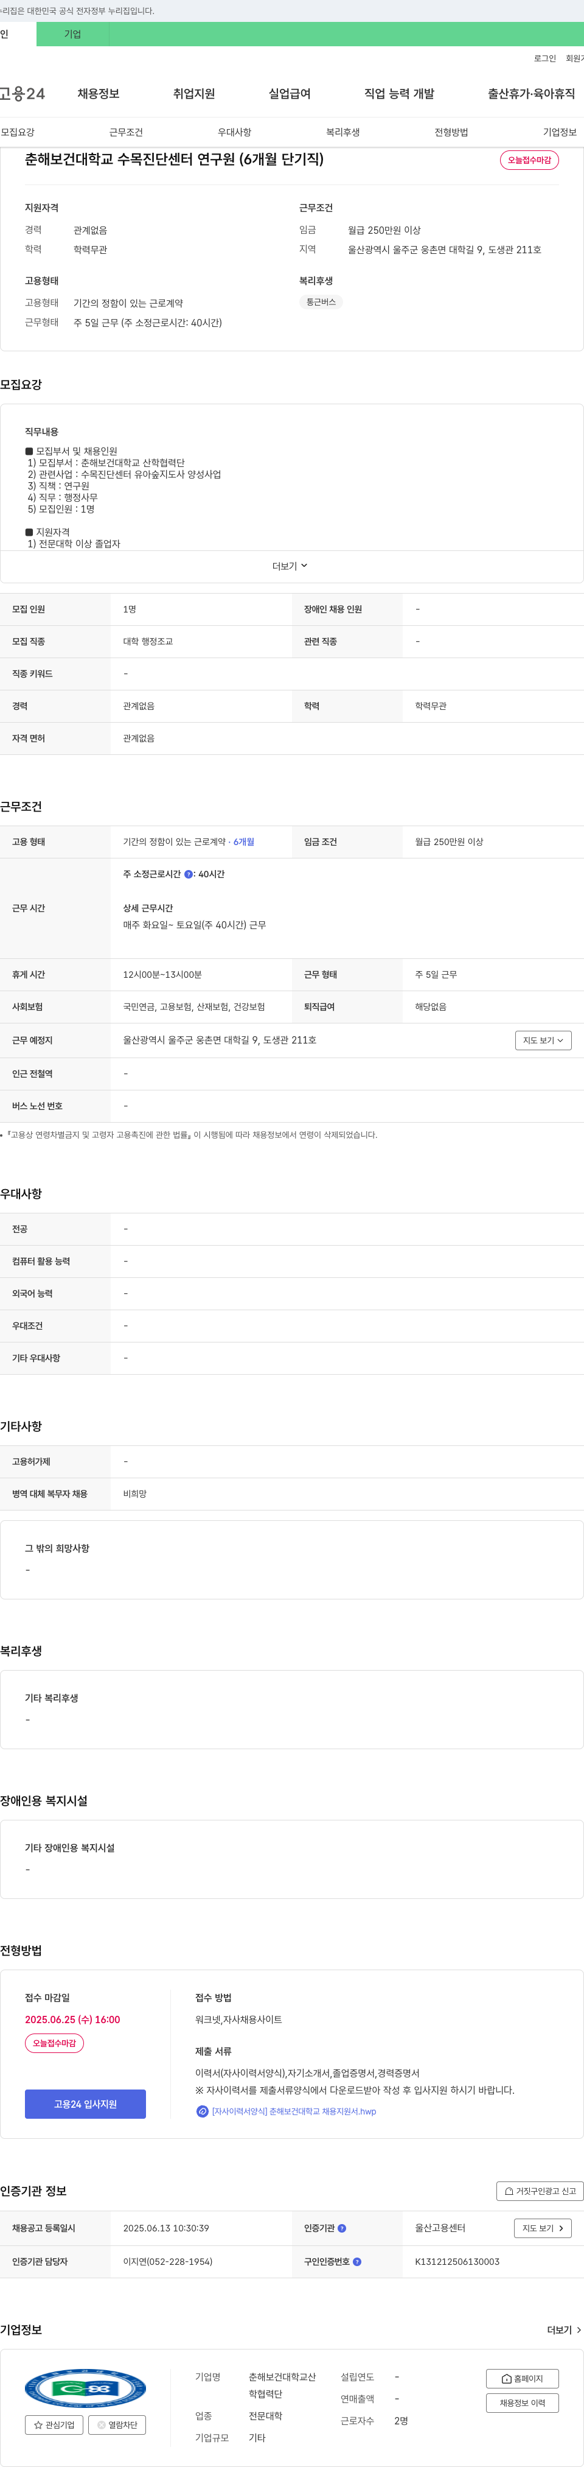Click the 오늘접수마감 badge near the title
This screenshot has width=584, height=2467.
pos(529,160)
